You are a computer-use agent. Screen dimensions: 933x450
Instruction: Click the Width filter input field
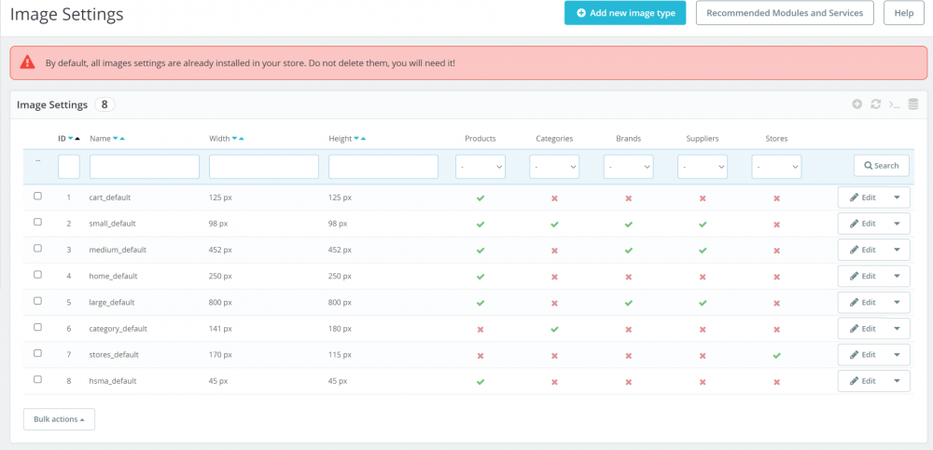[264, 167]
